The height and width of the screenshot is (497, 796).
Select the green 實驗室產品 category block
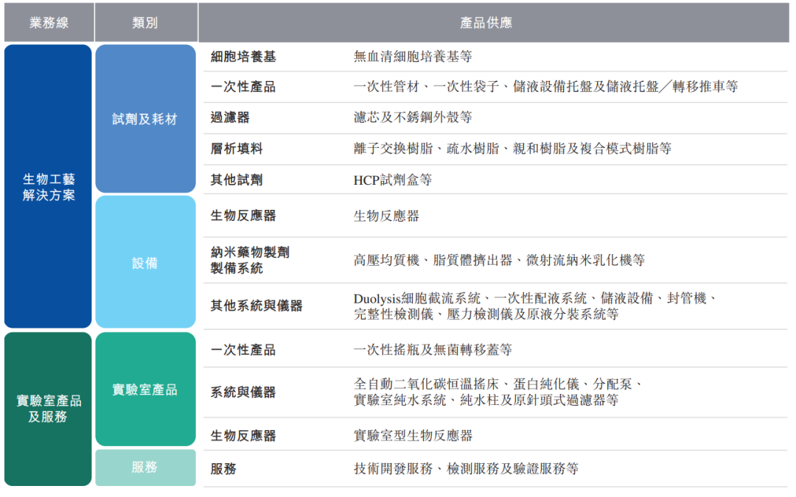click(x=145, y=390)
